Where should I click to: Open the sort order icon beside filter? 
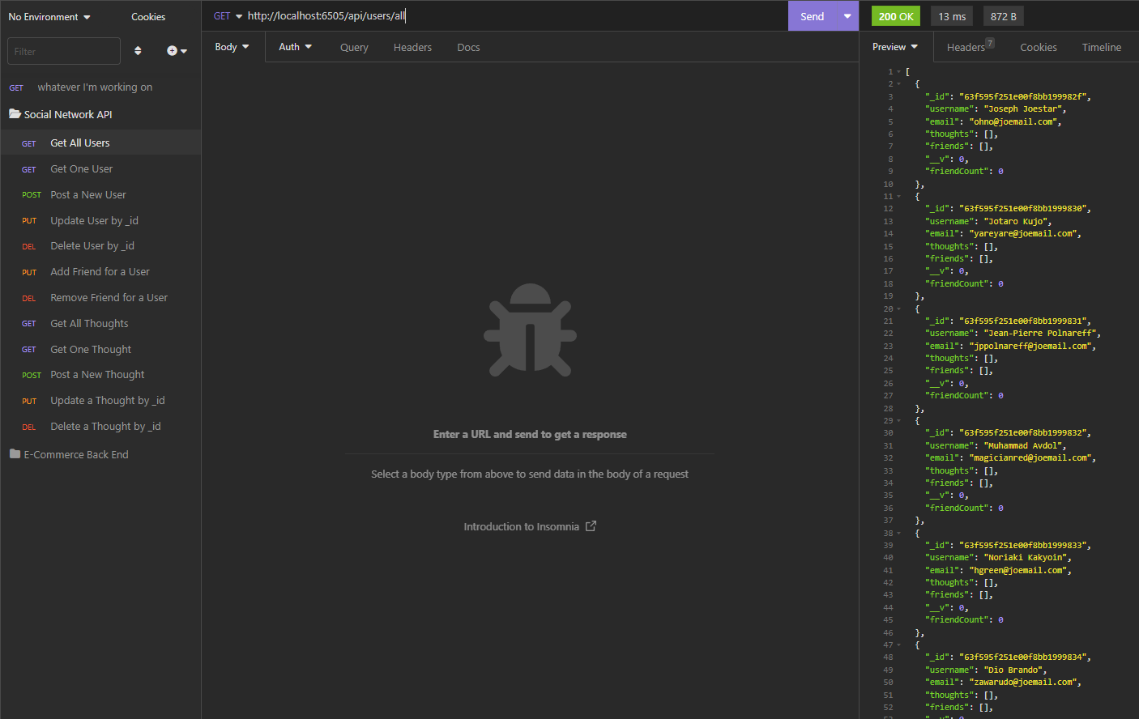[x=138, y=51]
